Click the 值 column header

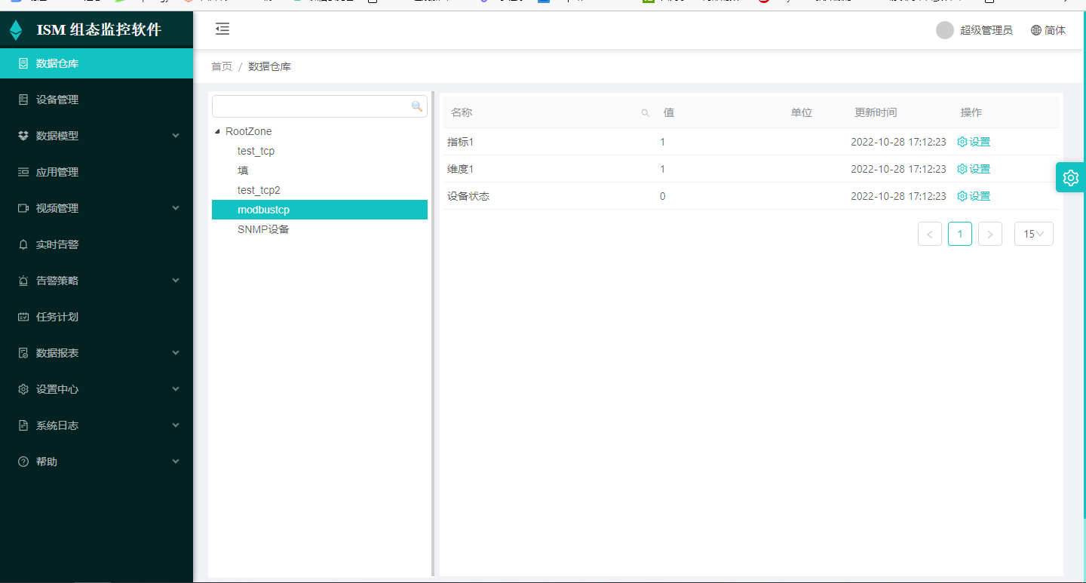[x=668, y=112]
